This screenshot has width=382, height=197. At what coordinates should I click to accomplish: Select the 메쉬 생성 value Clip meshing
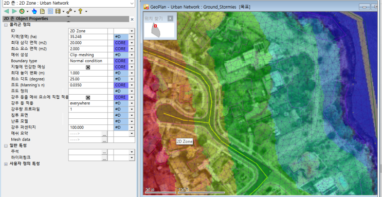[88, 55]
